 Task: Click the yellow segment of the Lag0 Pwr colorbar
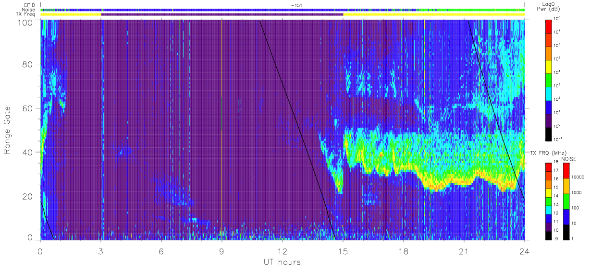pyautogui.click(x=549, y=66)
